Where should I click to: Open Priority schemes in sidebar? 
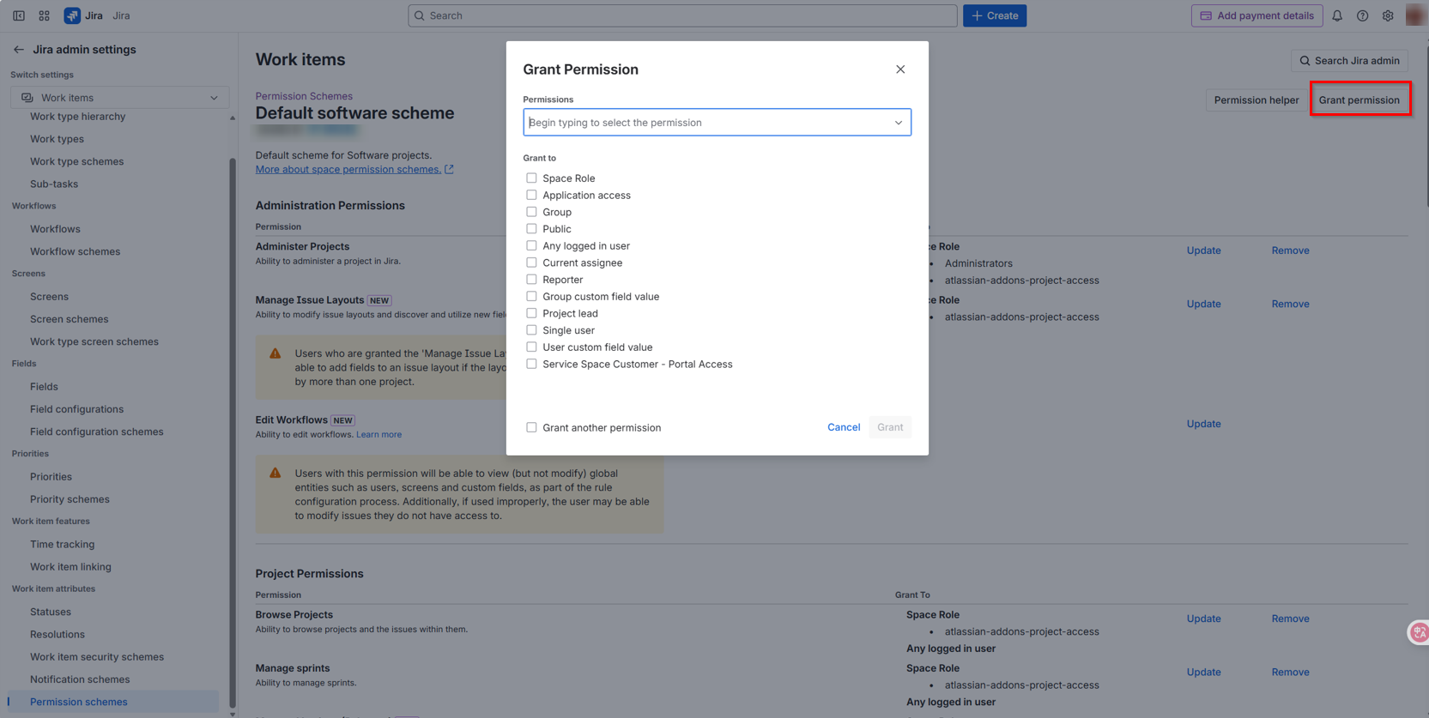[70, 499]
